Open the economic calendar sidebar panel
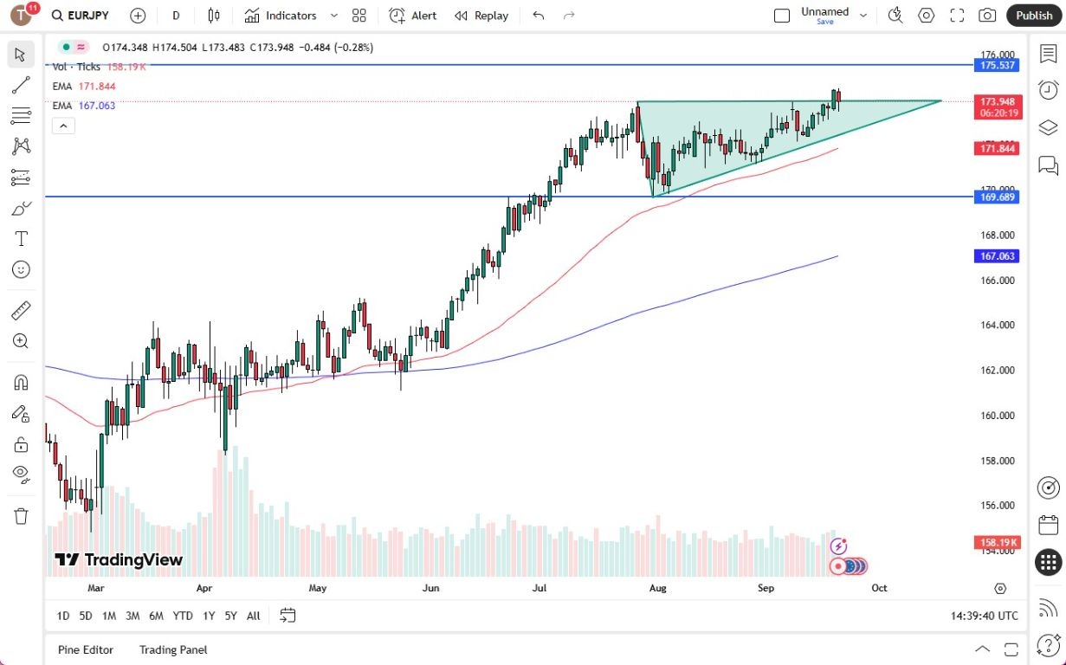The width and height of the screenshot is (1066, 665). [1048, 524]
